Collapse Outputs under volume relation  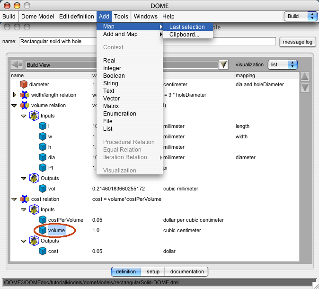click(x=24, y=179)
